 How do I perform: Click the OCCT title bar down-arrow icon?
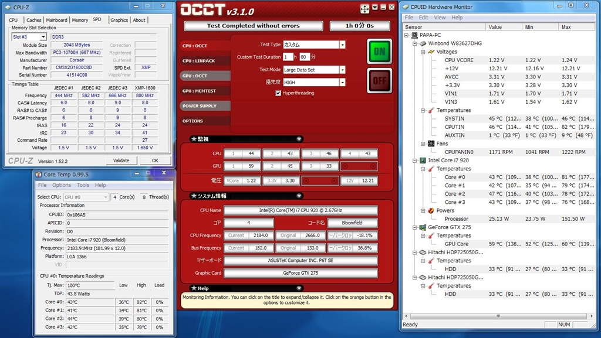coord(375,7)
